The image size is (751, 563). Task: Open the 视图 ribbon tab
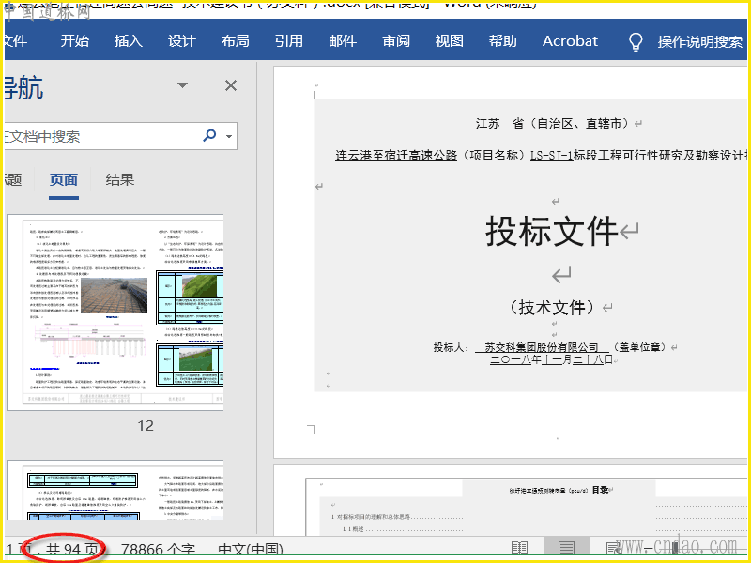click(x=450, y=40)
